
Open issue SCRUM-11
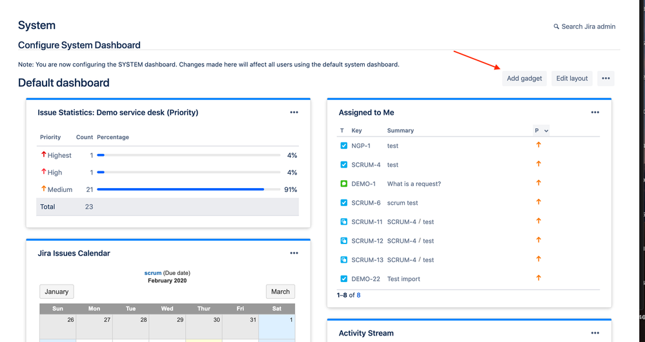367,222
